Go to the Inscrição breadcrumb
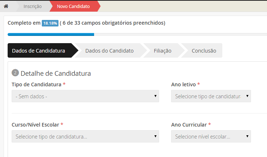 32,6
